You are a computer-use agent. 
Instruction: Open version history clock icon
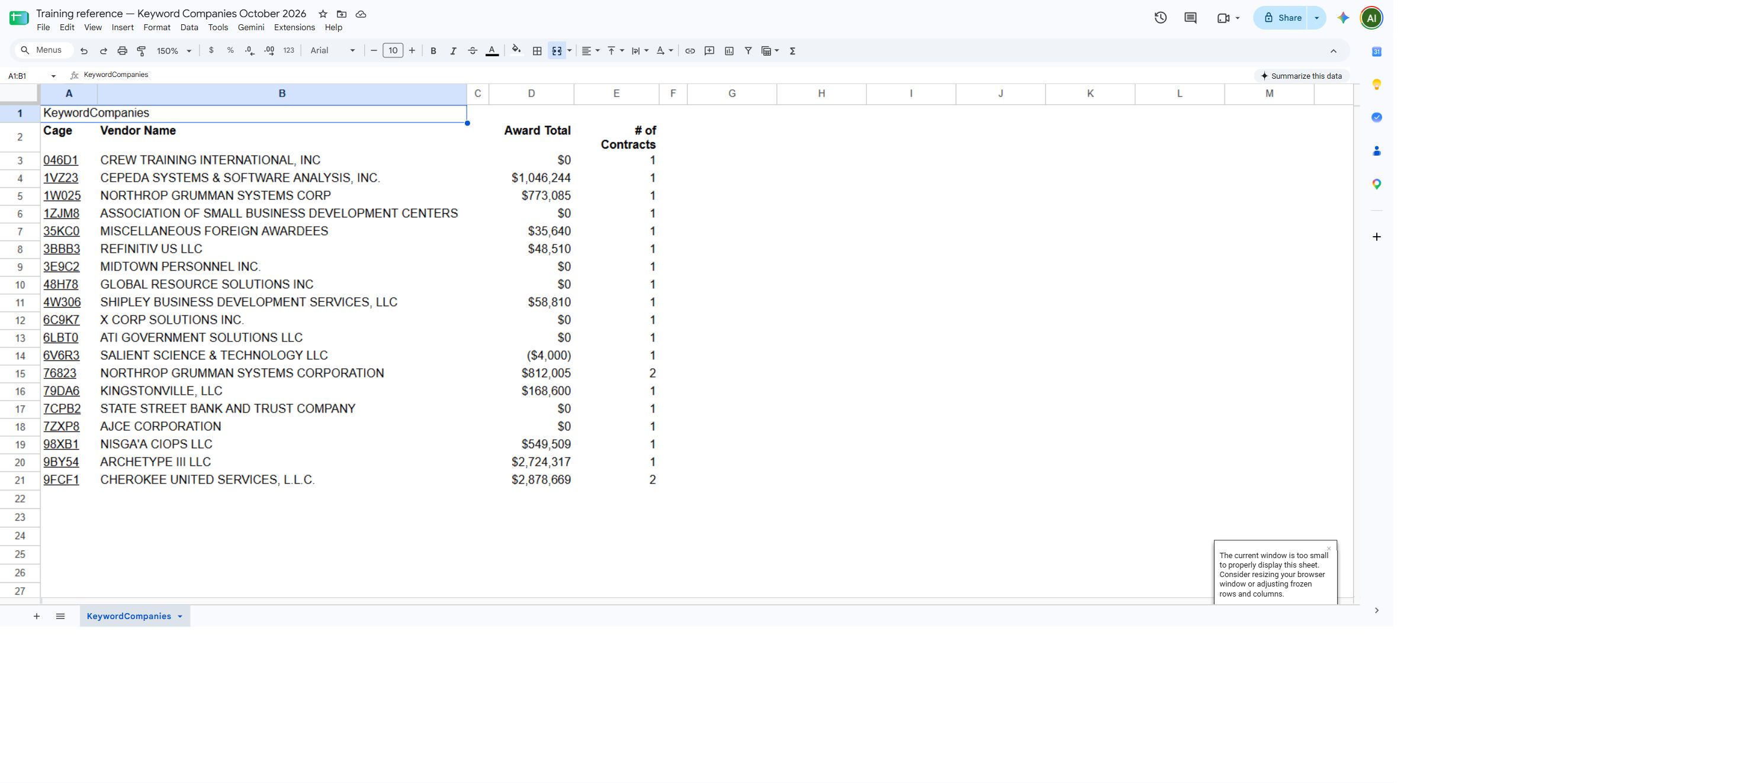(1161, 18)
